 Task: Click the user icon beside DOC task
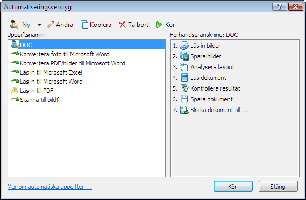tap(15, 45)
